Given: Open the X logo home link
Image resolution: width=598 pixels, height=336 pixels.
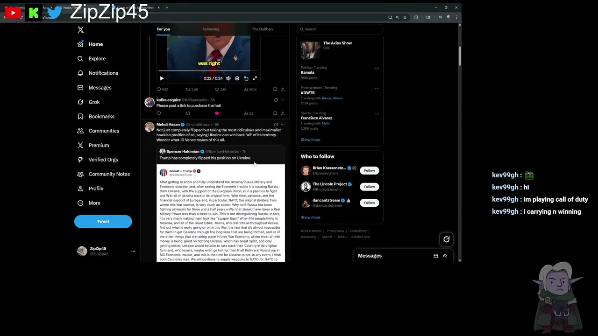Looking at the screenshot, I should pyautogui.click(x=80, y=30).
